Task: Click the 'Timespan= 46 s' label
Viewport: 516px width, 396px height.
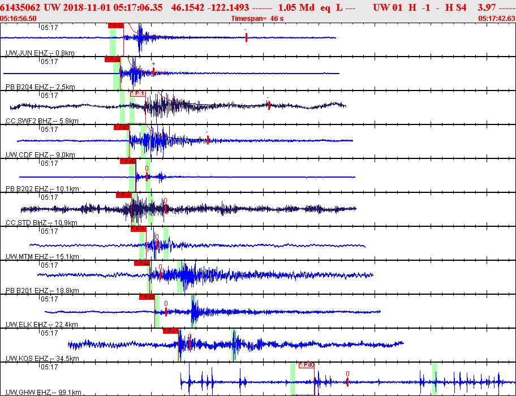Action: 257,19
